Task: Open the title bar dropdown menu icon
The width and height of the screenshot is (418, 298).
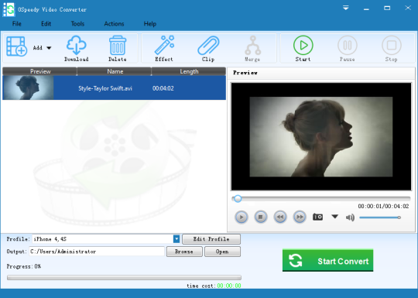Action: 346,8
